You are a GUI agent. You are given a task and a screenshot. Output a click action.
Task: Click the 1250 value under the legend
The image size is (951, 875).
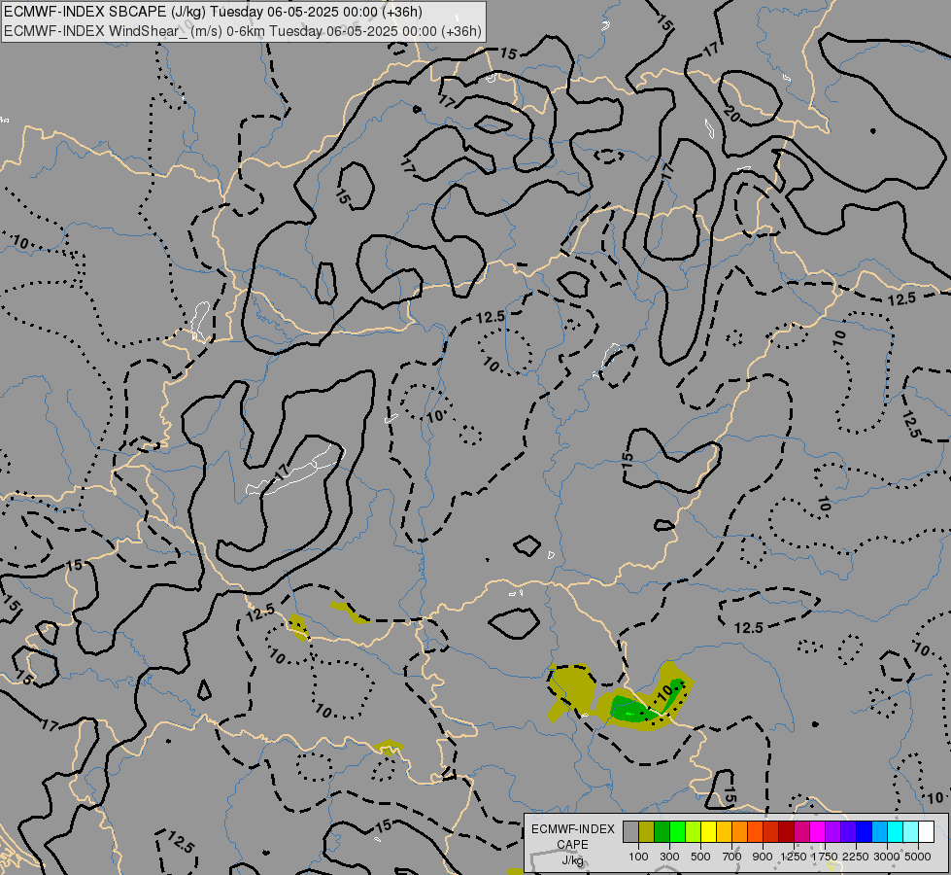[x=794, y=857]
